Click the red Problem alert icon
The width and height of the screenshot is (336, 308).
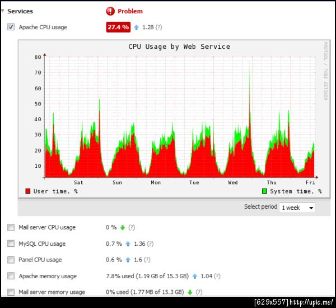coord(110,11)
